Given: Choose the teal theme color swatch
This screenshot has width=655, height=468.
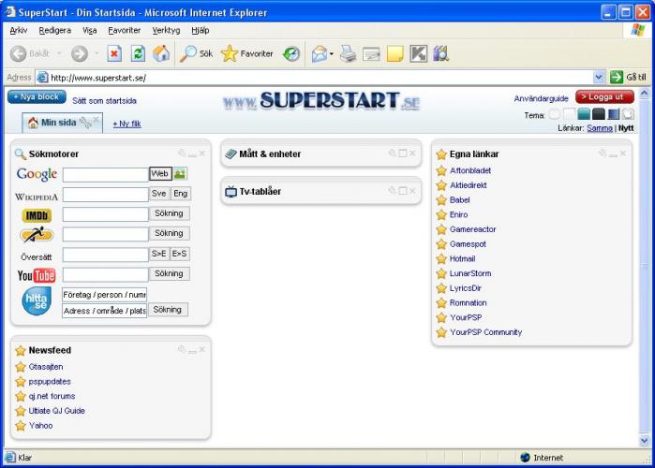Looking at the screenshot, I should click(x=584, y=114).
